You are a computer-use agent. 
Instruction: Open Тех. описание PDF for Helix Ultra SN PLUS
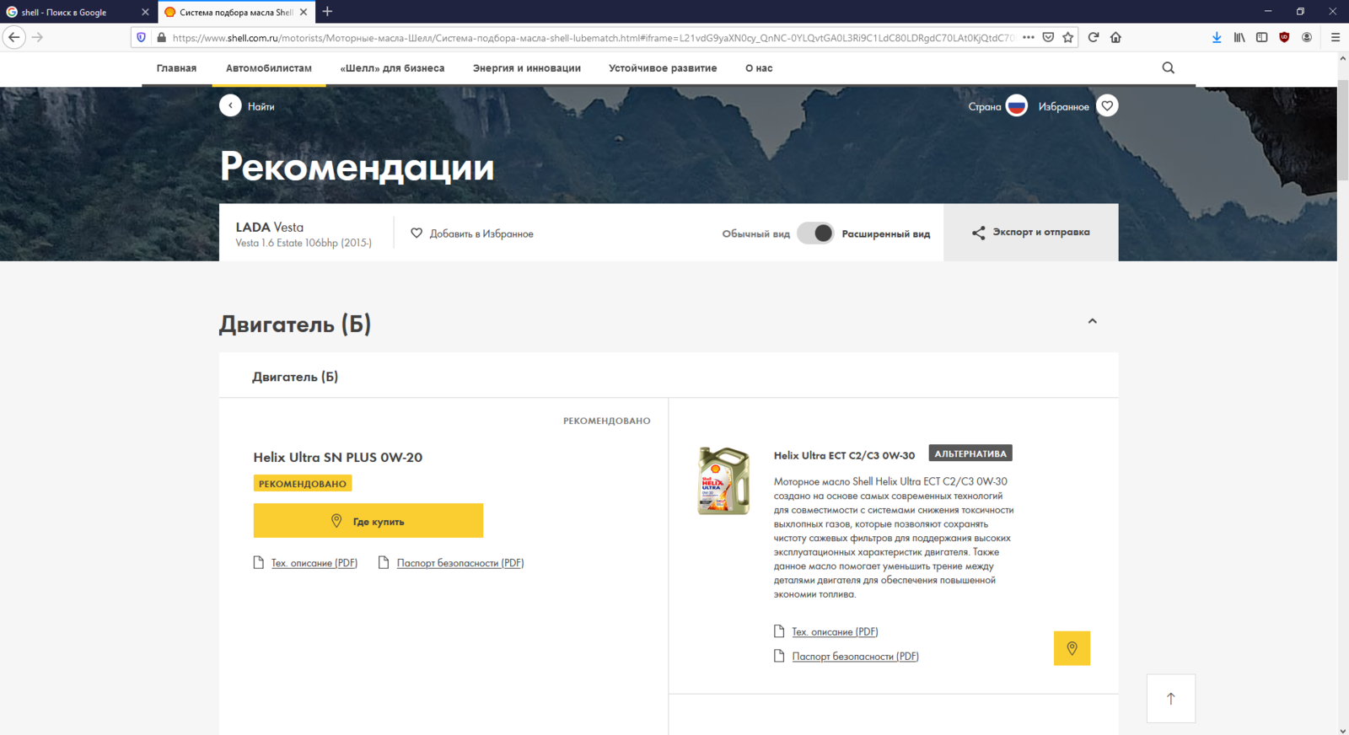[314, 563]
